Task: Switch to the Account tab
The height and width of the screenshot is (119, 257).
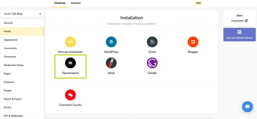Action: 76,3
